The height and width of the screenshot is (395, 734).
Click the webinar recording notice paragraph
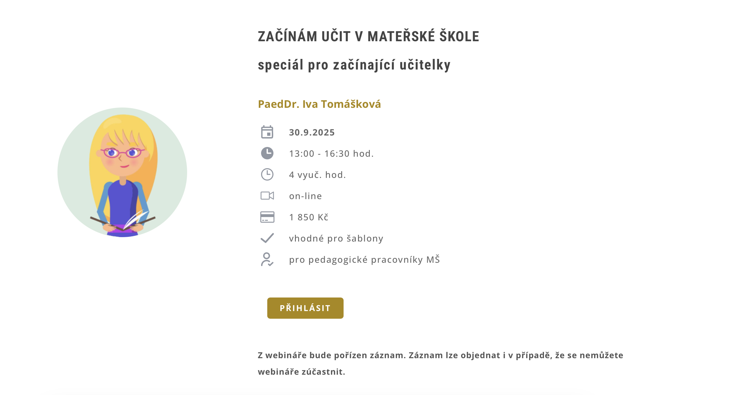441,363
